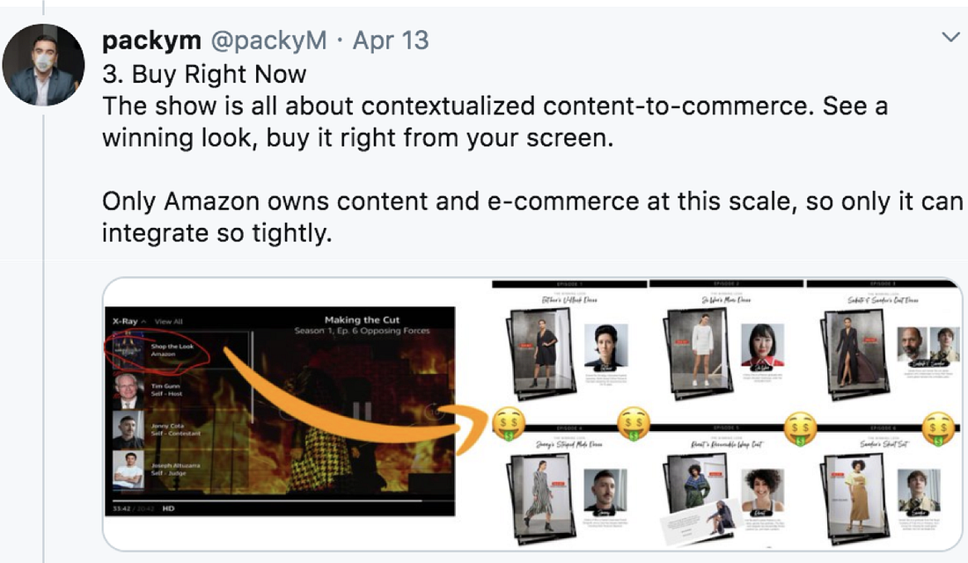This screenshot has width=968, height=563.
Task: Expand the tweet options chevron
Action: coord(950,38)
